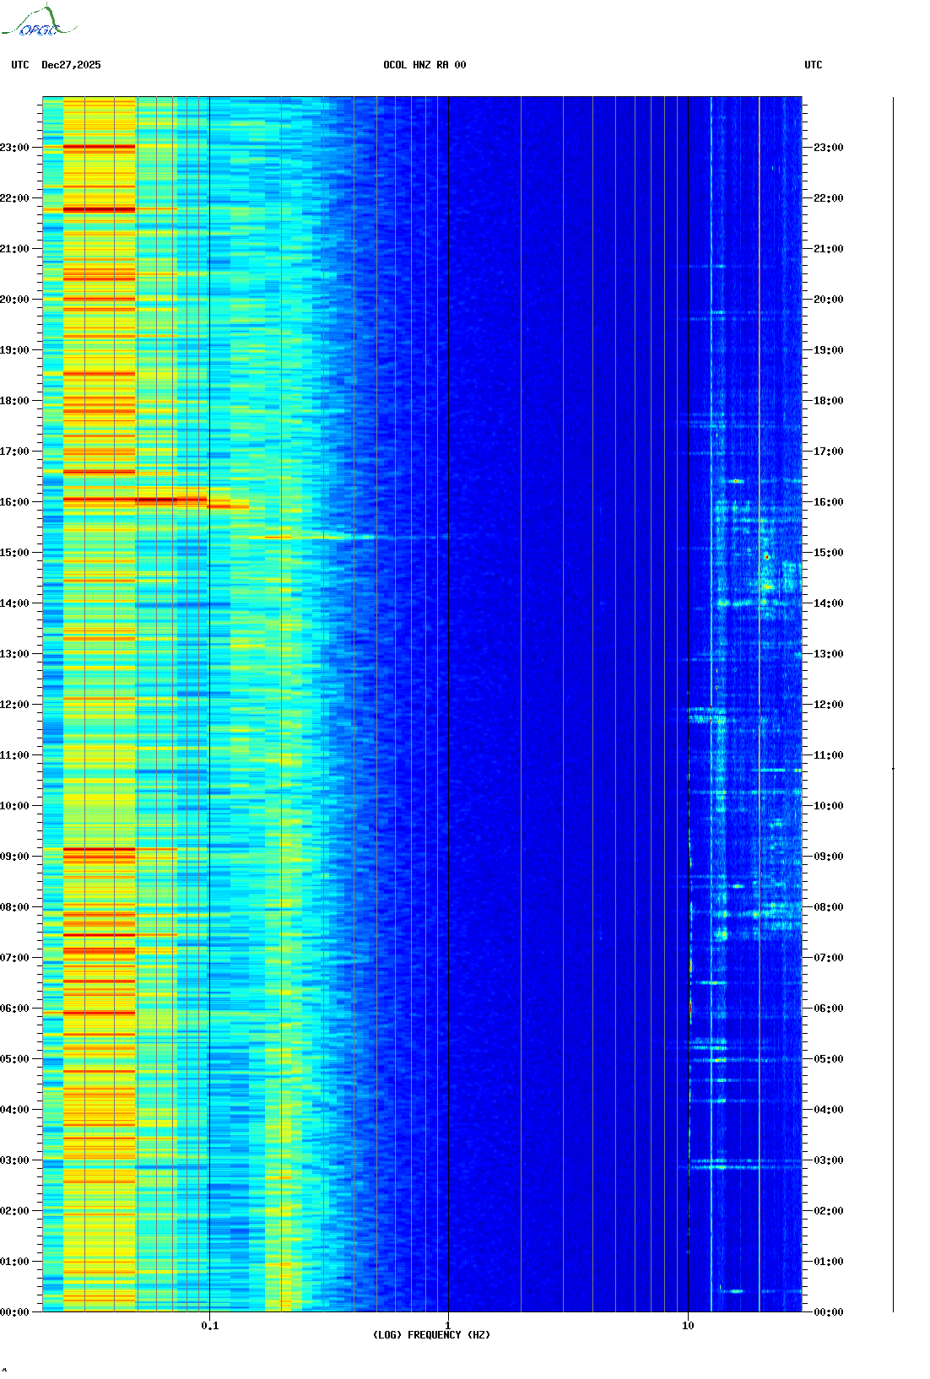Click 11:00 on the left time axis
Screen dimensions: 930x1379
click(14, 755)
